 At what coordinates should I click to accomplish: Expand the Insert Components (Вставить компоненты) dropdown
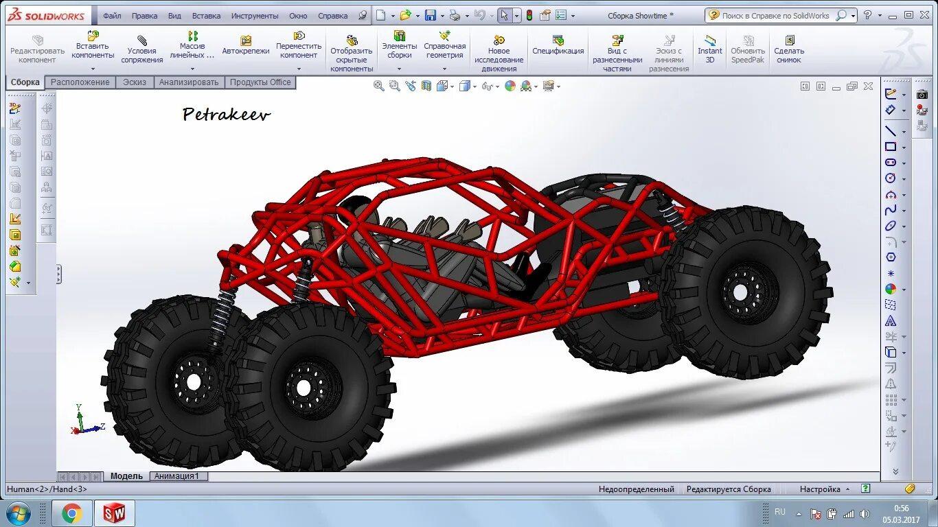[x=93, y=69]
